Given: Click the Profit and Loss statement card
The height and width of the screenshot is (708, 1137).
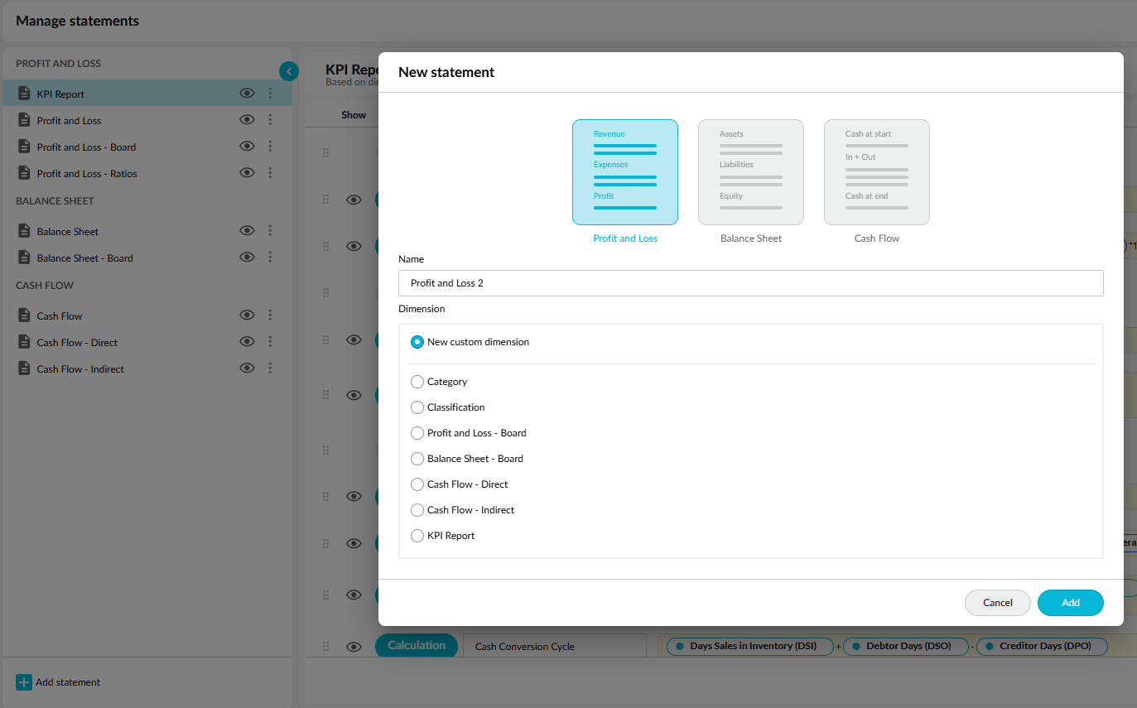Looking at the screenshot, I should (624, 172).
